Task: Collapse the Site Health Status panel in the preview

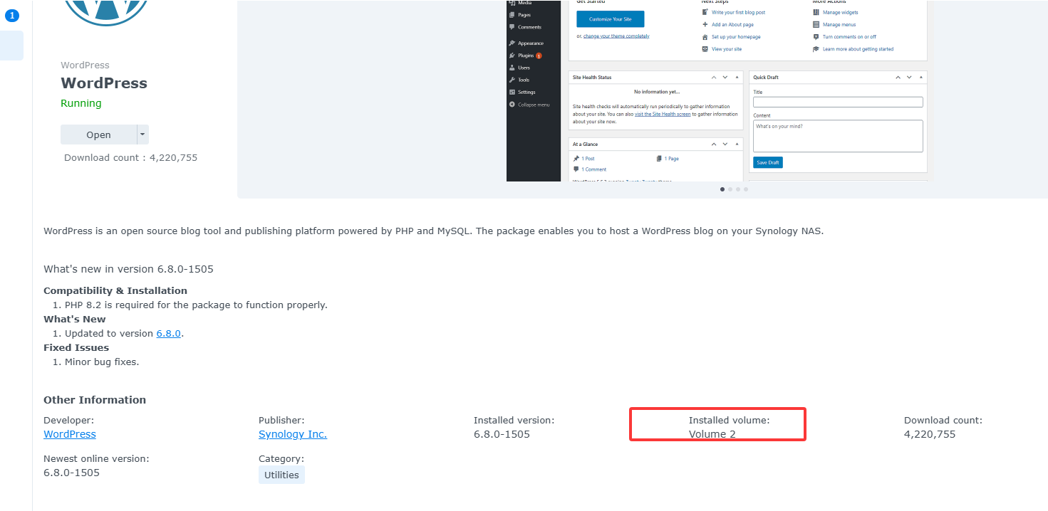Action: coord(737,77)
